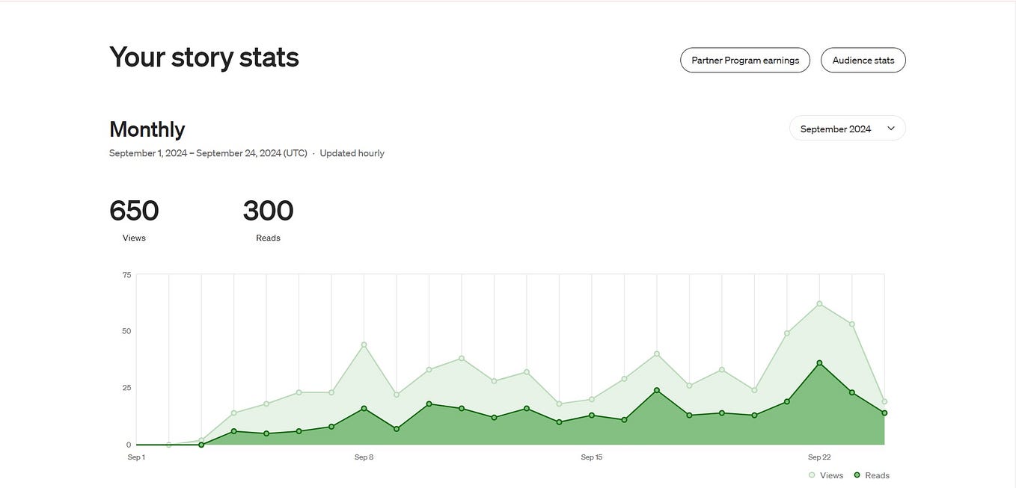Click the September date range text

208,152
